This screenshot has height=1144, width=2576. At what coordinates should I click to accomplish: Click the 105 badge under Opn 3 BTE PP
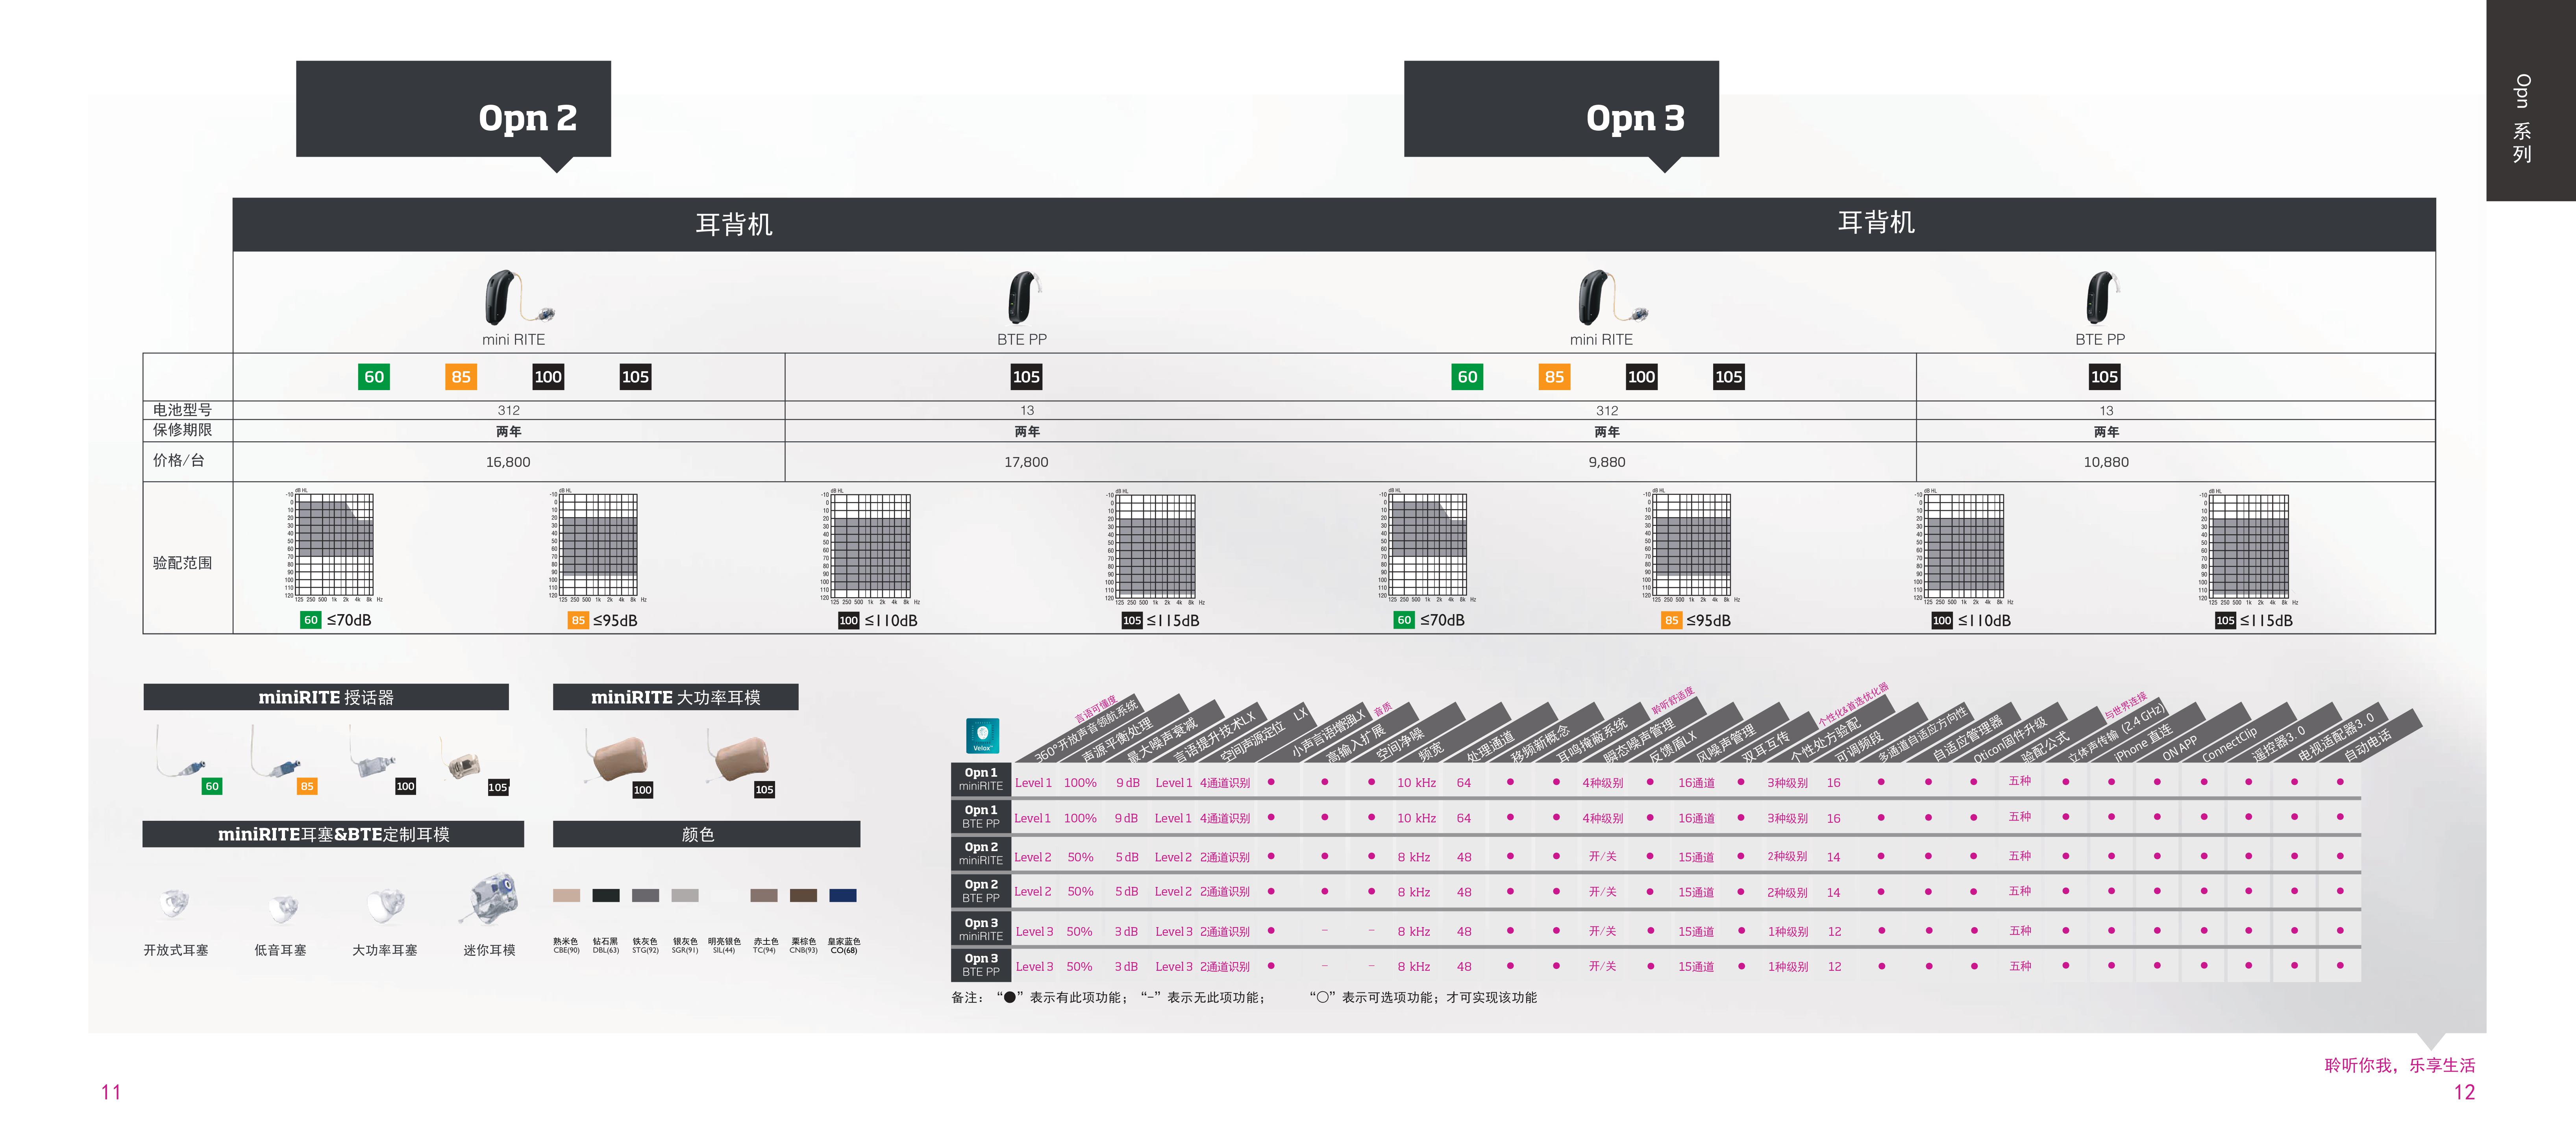pos(2104,377)
